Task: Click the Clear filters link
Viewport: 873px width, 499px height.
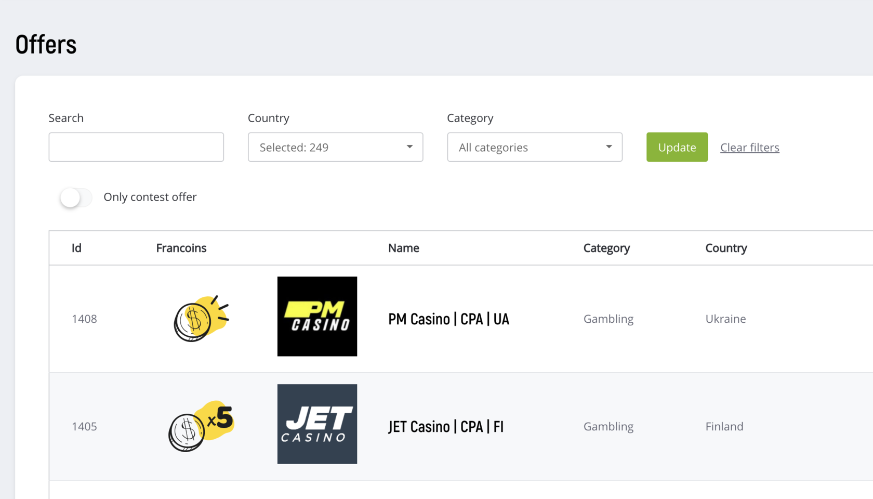Action: [x=750, y=148]
